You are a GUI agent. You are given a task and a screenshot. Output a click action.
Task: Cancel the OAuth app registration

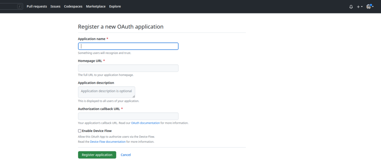point(126,155)
